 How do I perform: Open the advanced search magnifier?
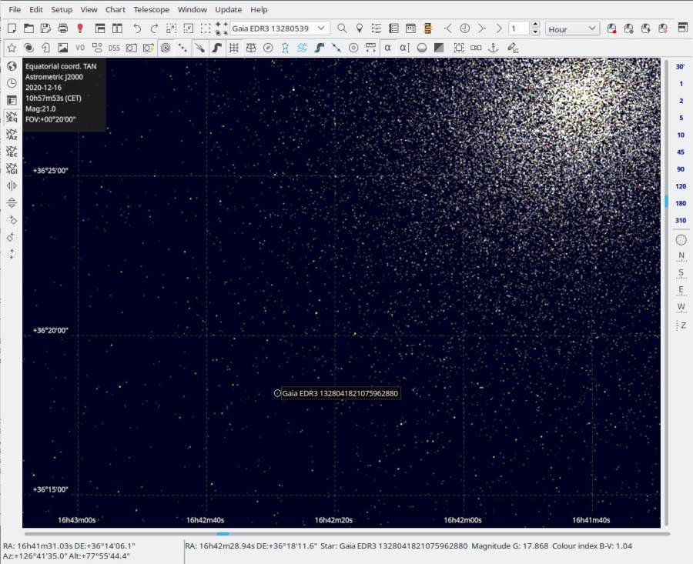point(342,28)
